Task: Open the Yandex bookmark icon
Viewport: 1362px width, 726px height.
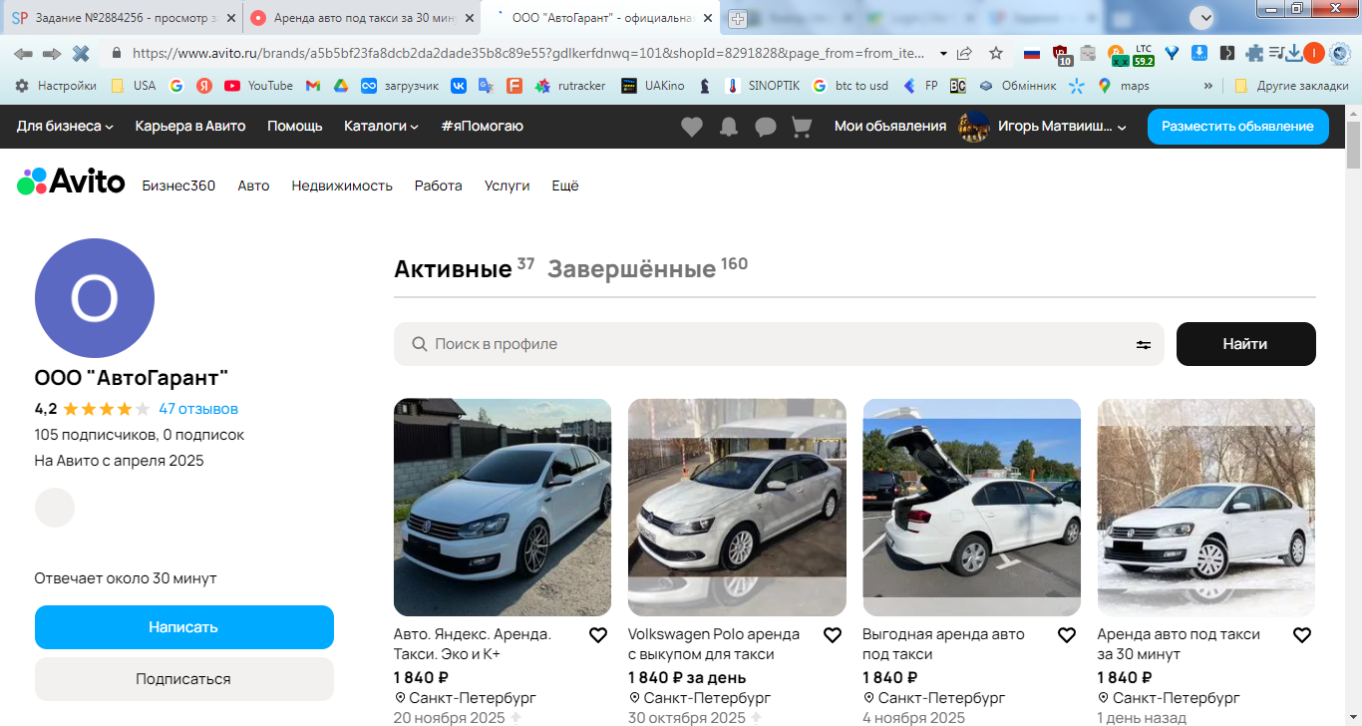Action: click(204, 86)
